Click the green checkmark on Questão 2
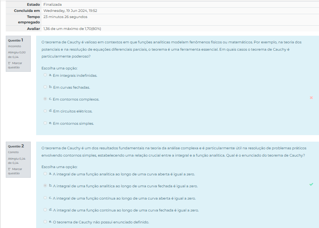 click(311, 184)
